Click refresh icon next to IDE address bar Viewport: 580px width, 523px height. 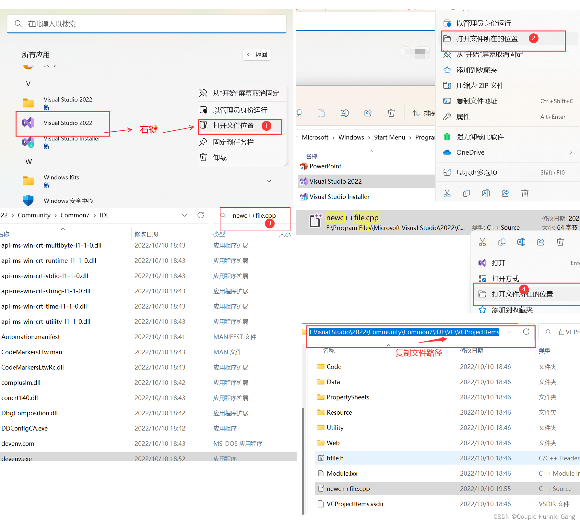point(201,215)
